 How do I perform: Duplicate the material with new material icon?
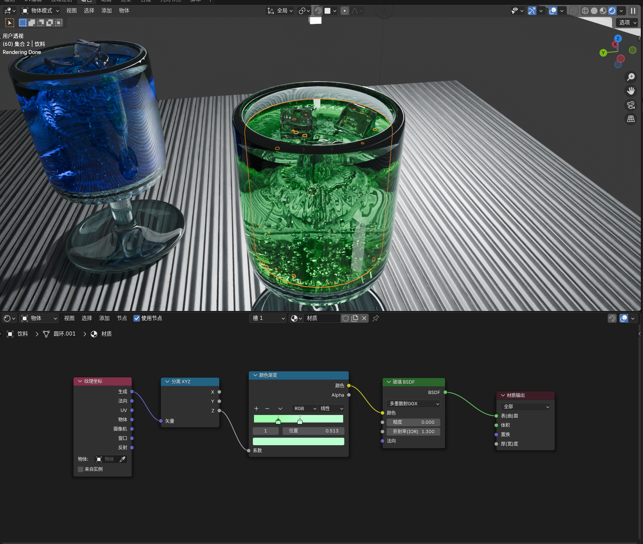tap(355, 318)
